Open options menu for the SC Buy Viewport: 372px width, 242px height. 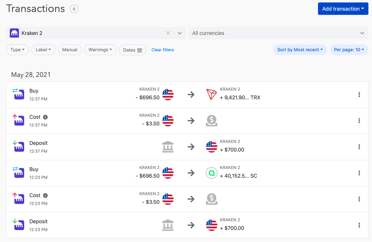[359, 173]
